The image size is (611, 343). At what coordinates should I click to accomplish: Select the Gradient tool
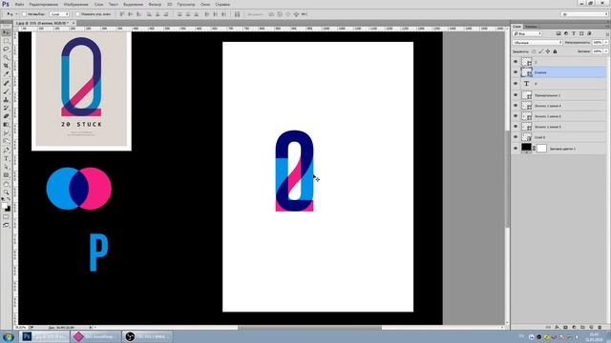pos(6,125)
